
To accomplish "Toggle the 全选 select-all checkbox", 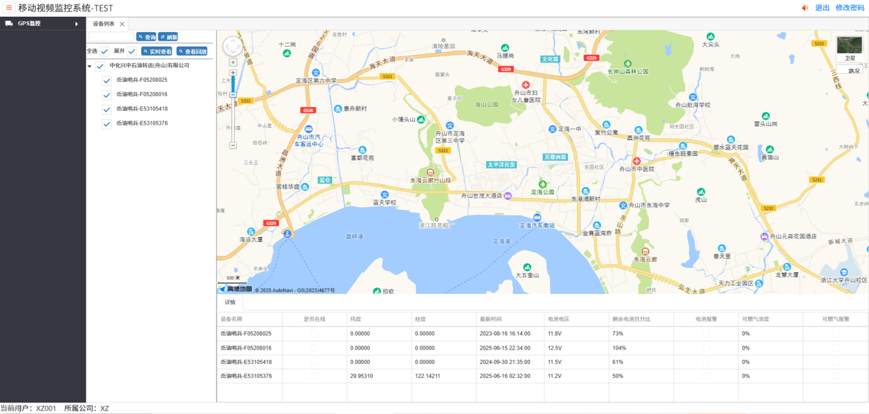I will 105,51.
